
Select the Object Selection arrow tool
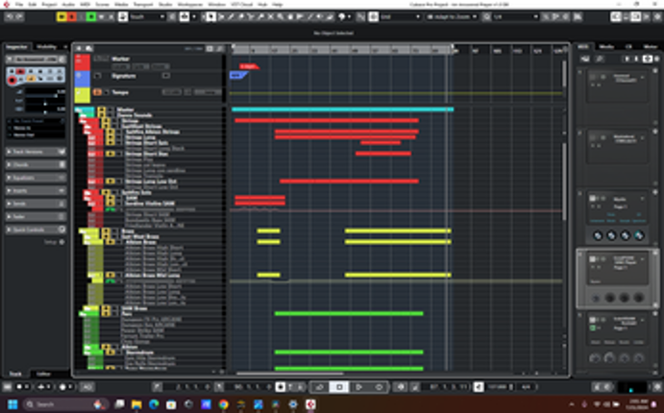click(x=210, y=17)
